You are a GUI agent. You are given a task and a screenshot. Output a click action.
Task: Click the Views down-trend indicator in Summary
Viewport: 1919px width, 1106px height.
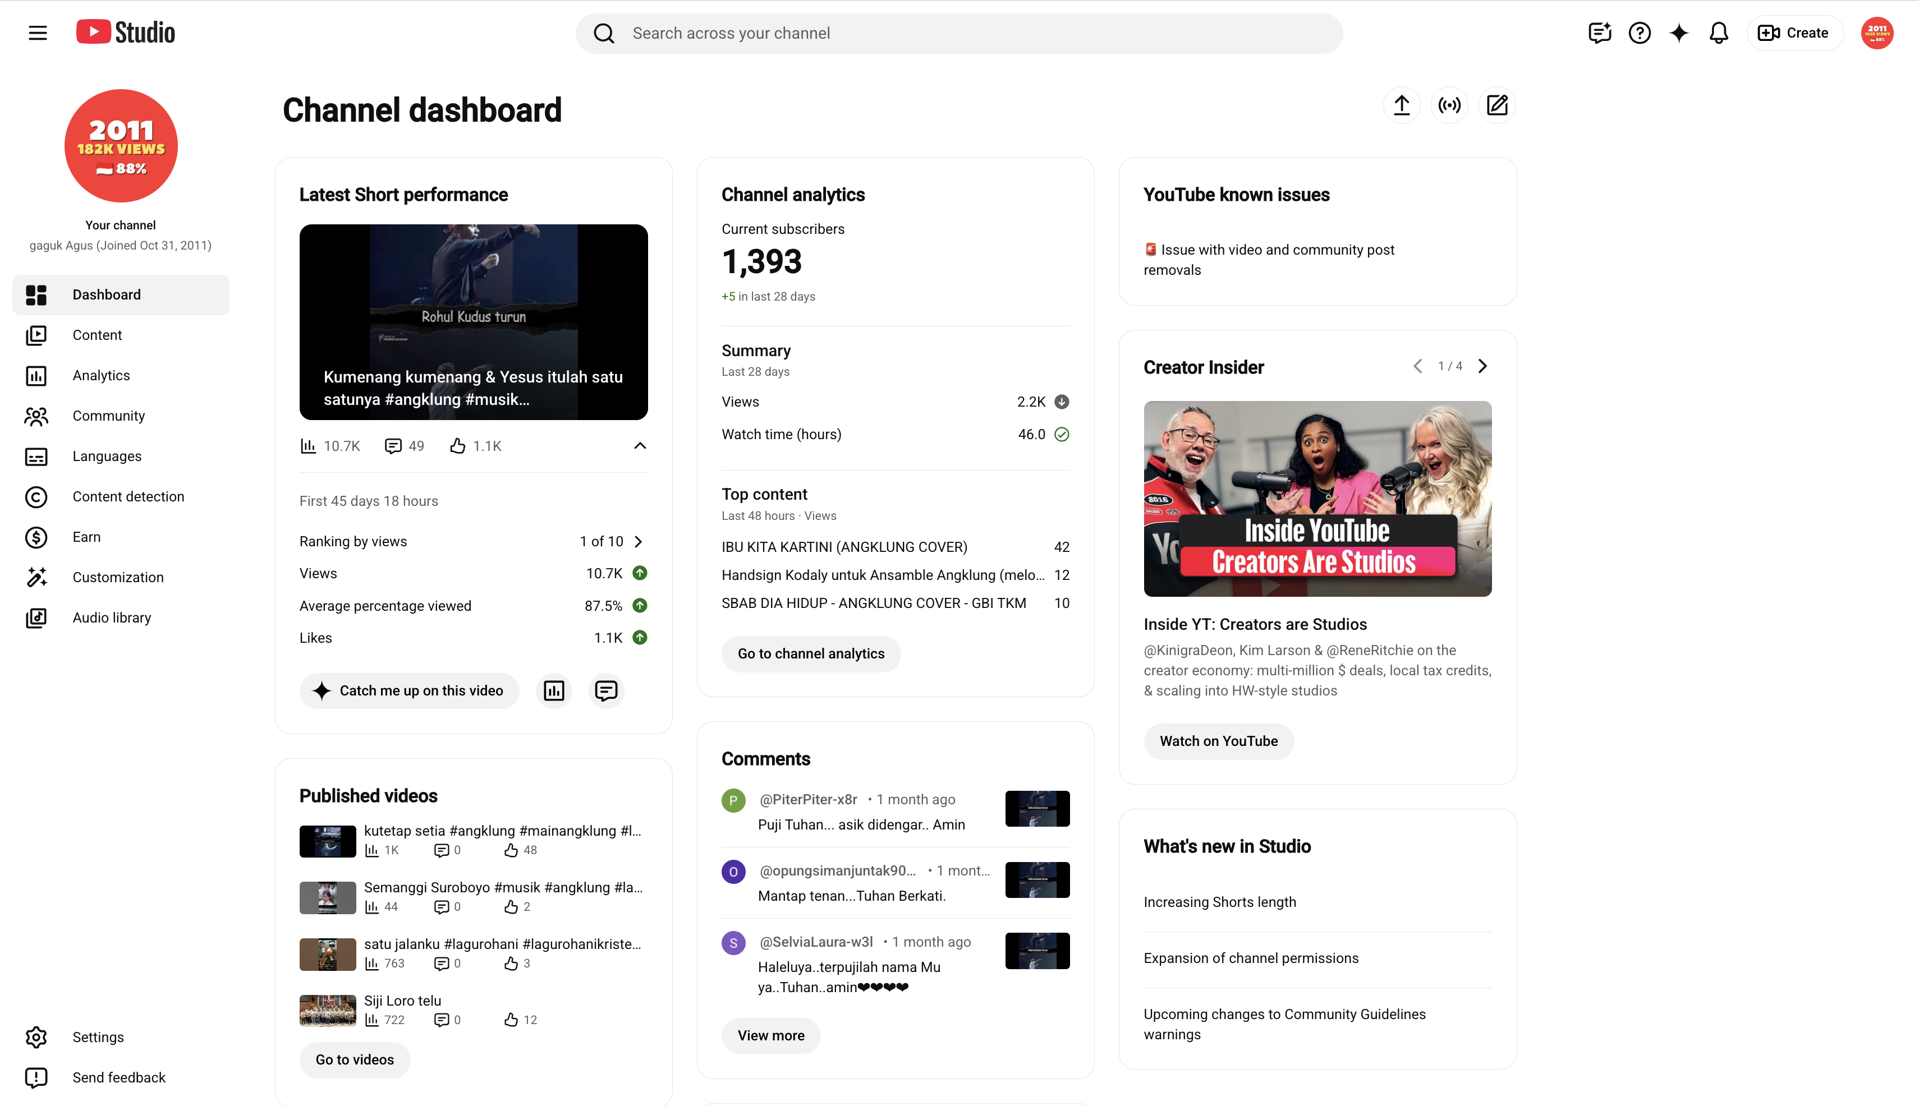pyautogui.click(x=1062, y=402)
